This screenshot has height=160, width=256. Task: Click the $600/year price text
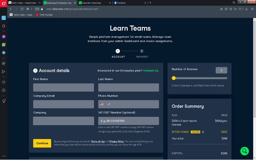click(x=221, y=121)
